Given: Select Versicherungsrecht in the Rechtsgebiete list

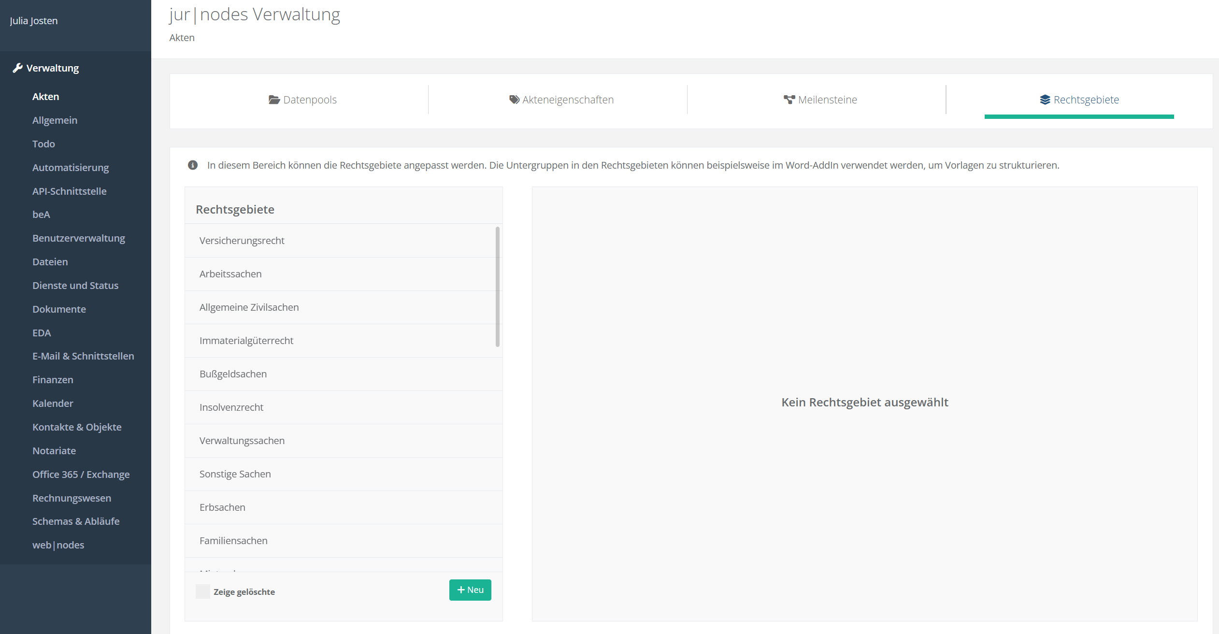Looking at the screenshot, I should coord(242,241).
